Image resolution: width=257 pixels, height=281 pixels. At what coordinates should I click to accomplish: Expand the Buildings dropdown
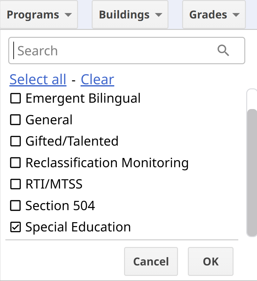(130, 15)
